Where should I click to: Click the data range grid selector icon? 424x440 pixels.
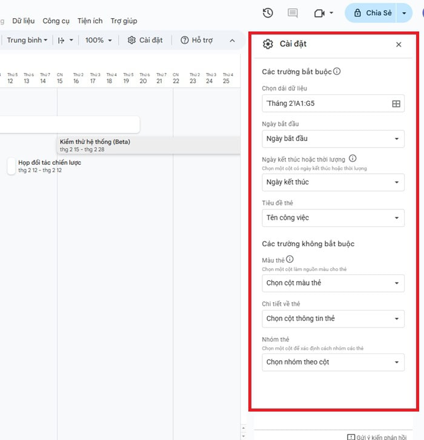pos(396,103)
